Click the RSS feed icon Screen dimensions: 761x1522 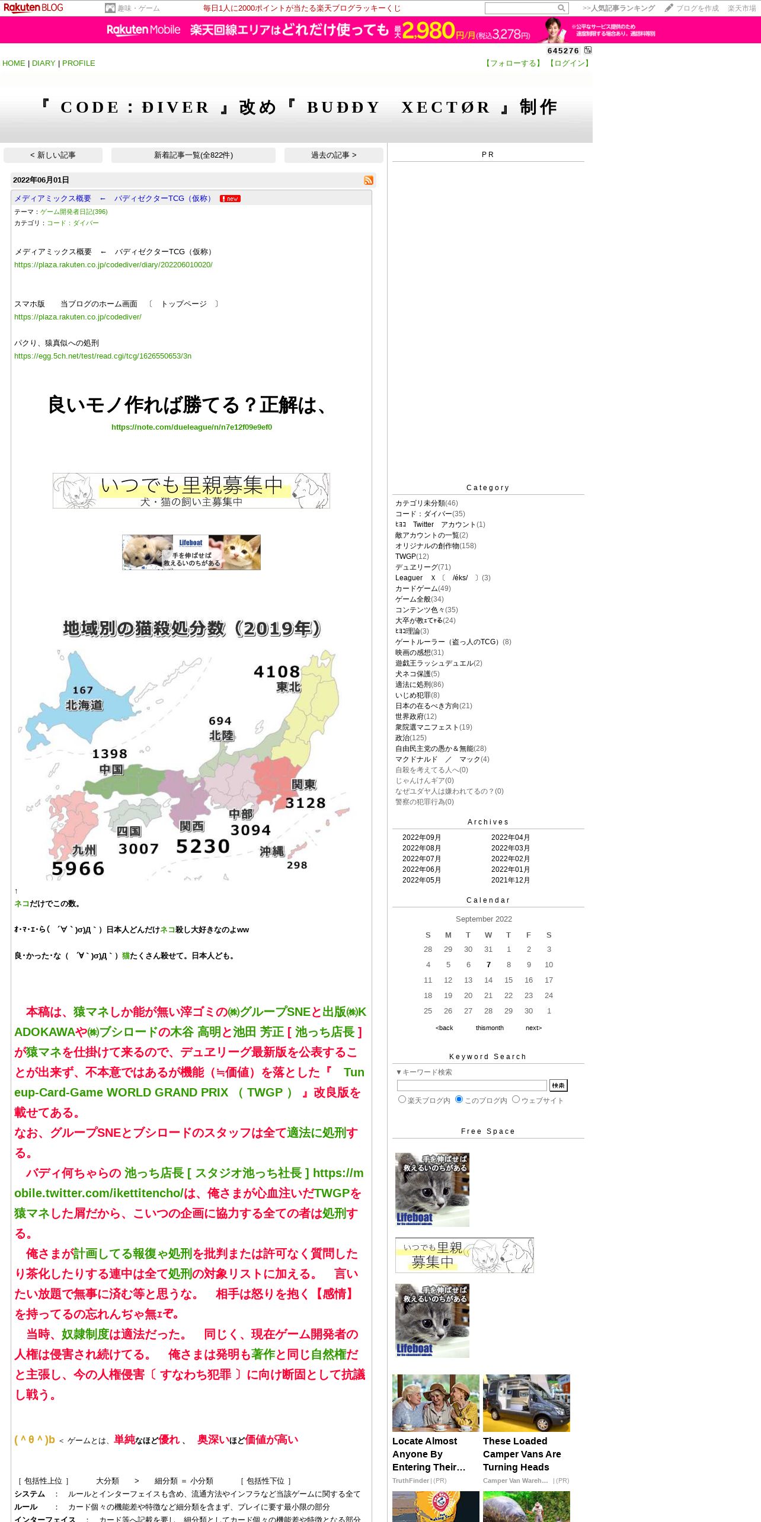tap(369, 180)
